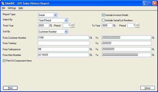Click the From Item Number field

tap(63, 55)
